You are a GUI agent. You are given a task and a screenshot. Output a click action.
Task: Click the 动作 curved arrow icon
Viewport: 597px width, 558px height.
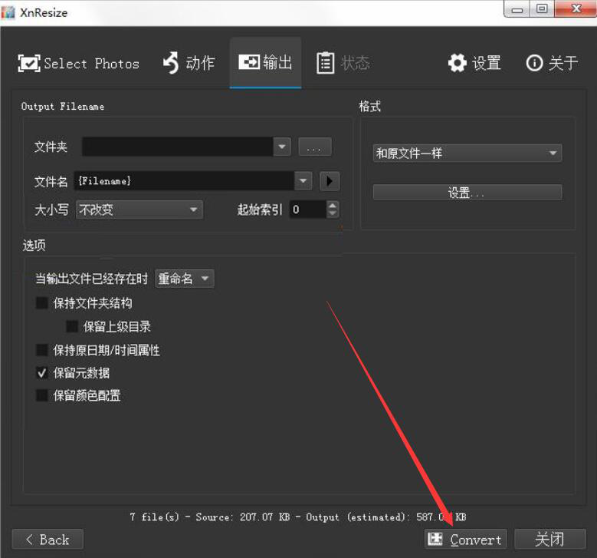[x=171, y=62]
